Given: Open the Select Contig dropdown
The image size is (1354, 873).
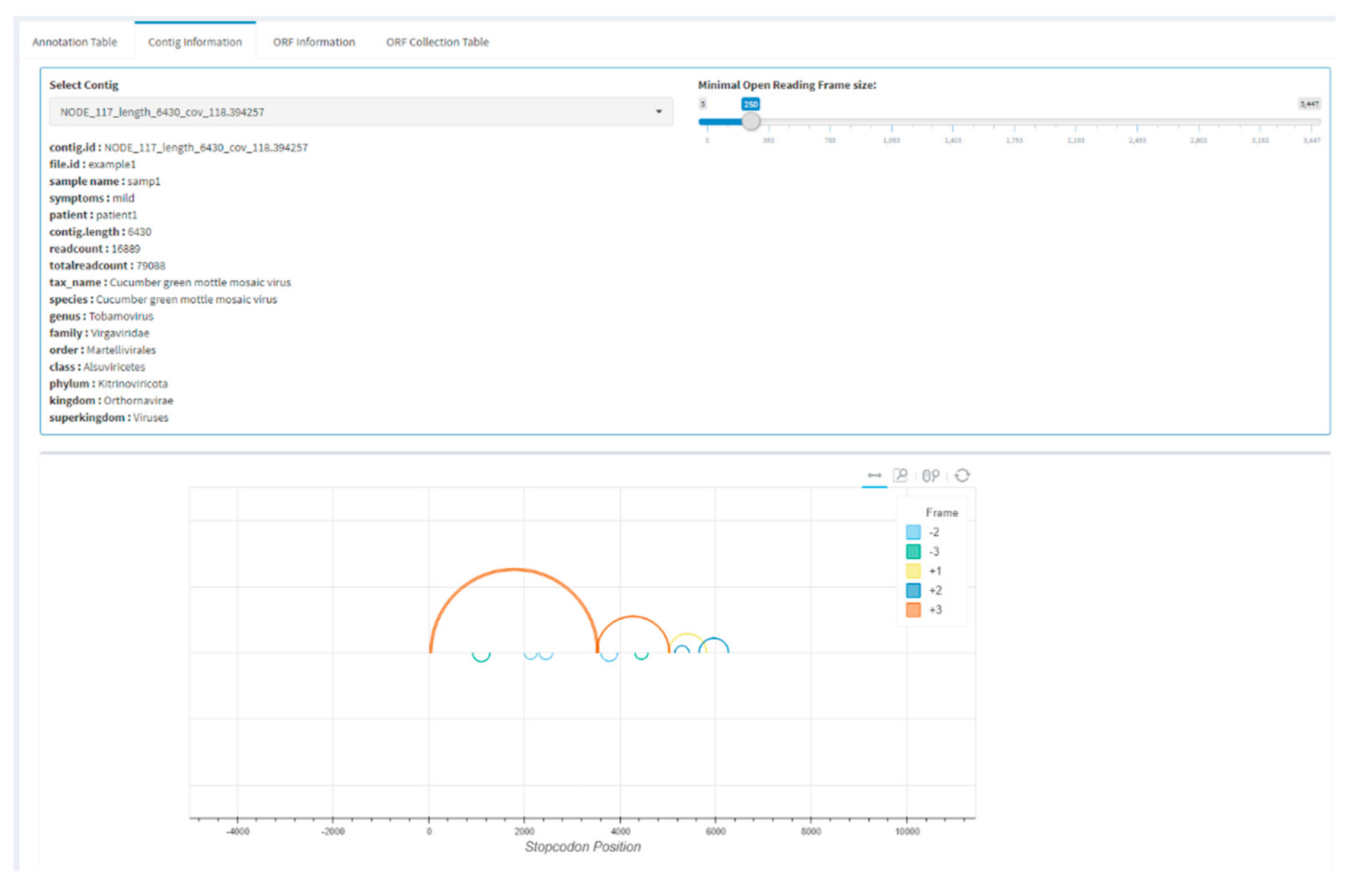Looking at the screenshot, I should click(x=360, y=112).
